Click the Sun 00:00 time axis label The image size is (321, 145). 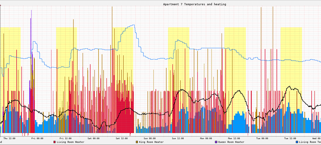(x=150, y=138)
